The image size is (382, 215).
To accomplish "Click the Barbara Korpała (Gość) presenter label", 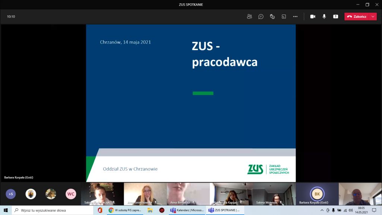I will pyautogui.click(x=19, y=177).
